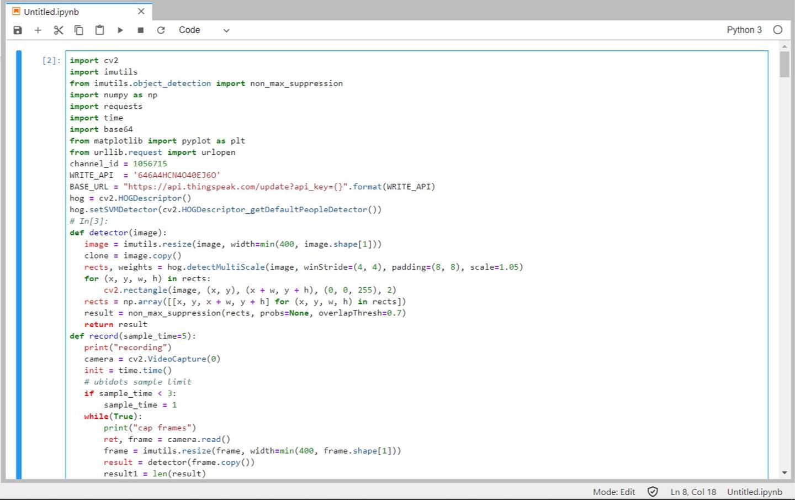
Task: Click the 'def detector(image):' line
Action: pyautogui.click(x=118, y=233)
